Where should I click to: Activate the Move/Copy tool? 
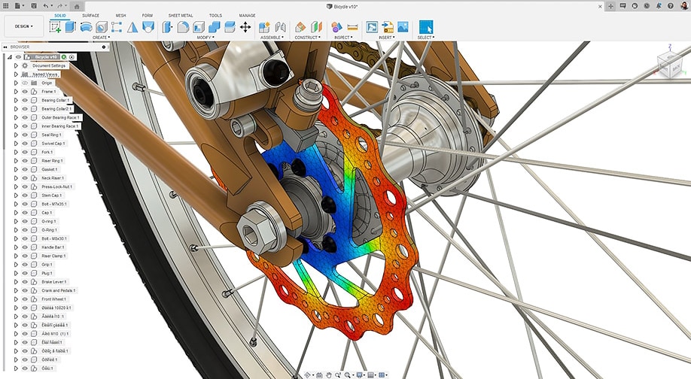(245, 27)
